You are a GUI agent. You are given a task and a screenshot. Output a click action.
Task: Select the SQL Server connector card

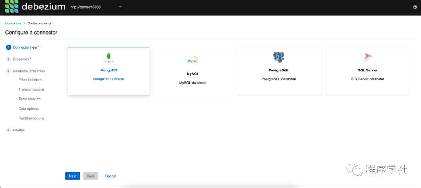367,71
